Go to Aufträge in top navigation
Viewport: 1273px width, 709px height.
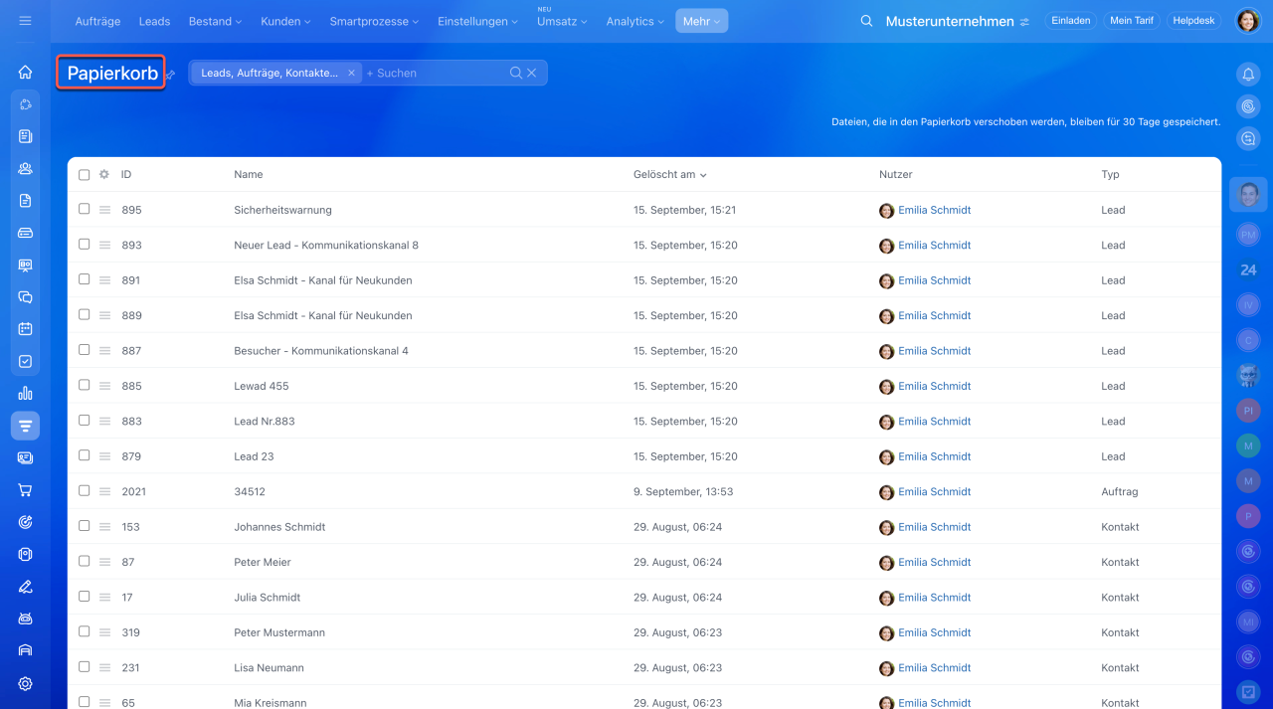point(98,21)
